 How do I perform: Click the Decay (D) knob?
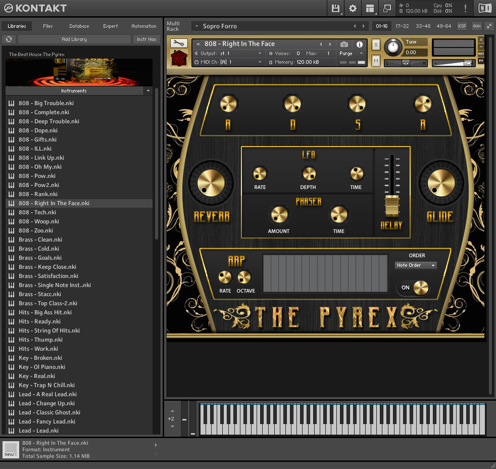[x=292, y=104]
